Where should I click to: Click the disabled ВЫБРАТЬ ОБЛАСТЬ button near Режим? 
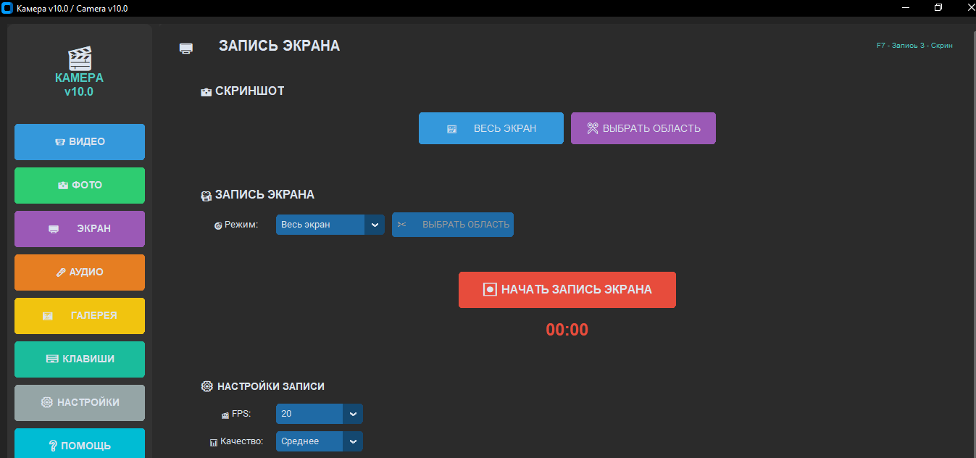pyautogui.click(x=453, y=225)
